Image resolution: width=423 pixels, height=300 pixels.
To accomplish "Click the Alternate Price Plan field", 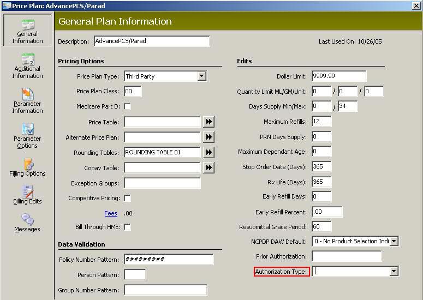I will 162,137.
